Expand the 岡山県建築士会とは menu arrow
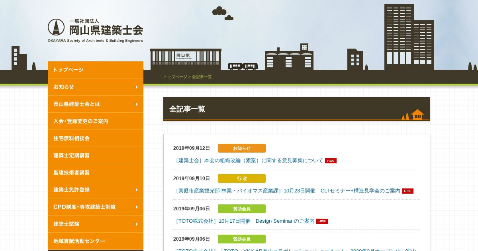This screenshot has height=251, width=478. [x=137, y=104]
